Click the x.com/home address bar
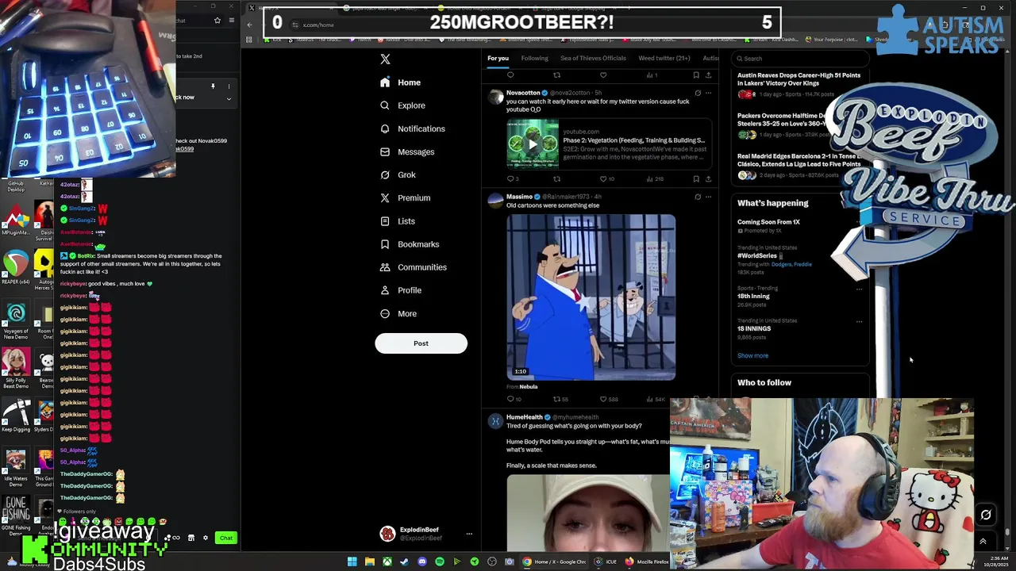The height and width of the screenshot is (571, 1016). (x=320, y=25)
